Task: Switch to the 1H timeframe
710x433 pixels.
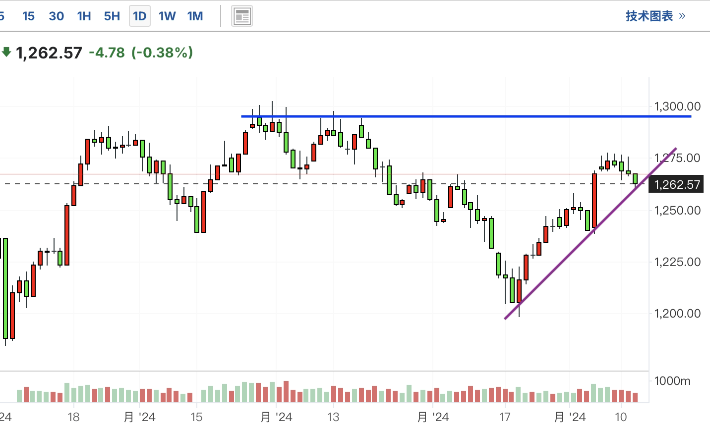Action: 84,16
